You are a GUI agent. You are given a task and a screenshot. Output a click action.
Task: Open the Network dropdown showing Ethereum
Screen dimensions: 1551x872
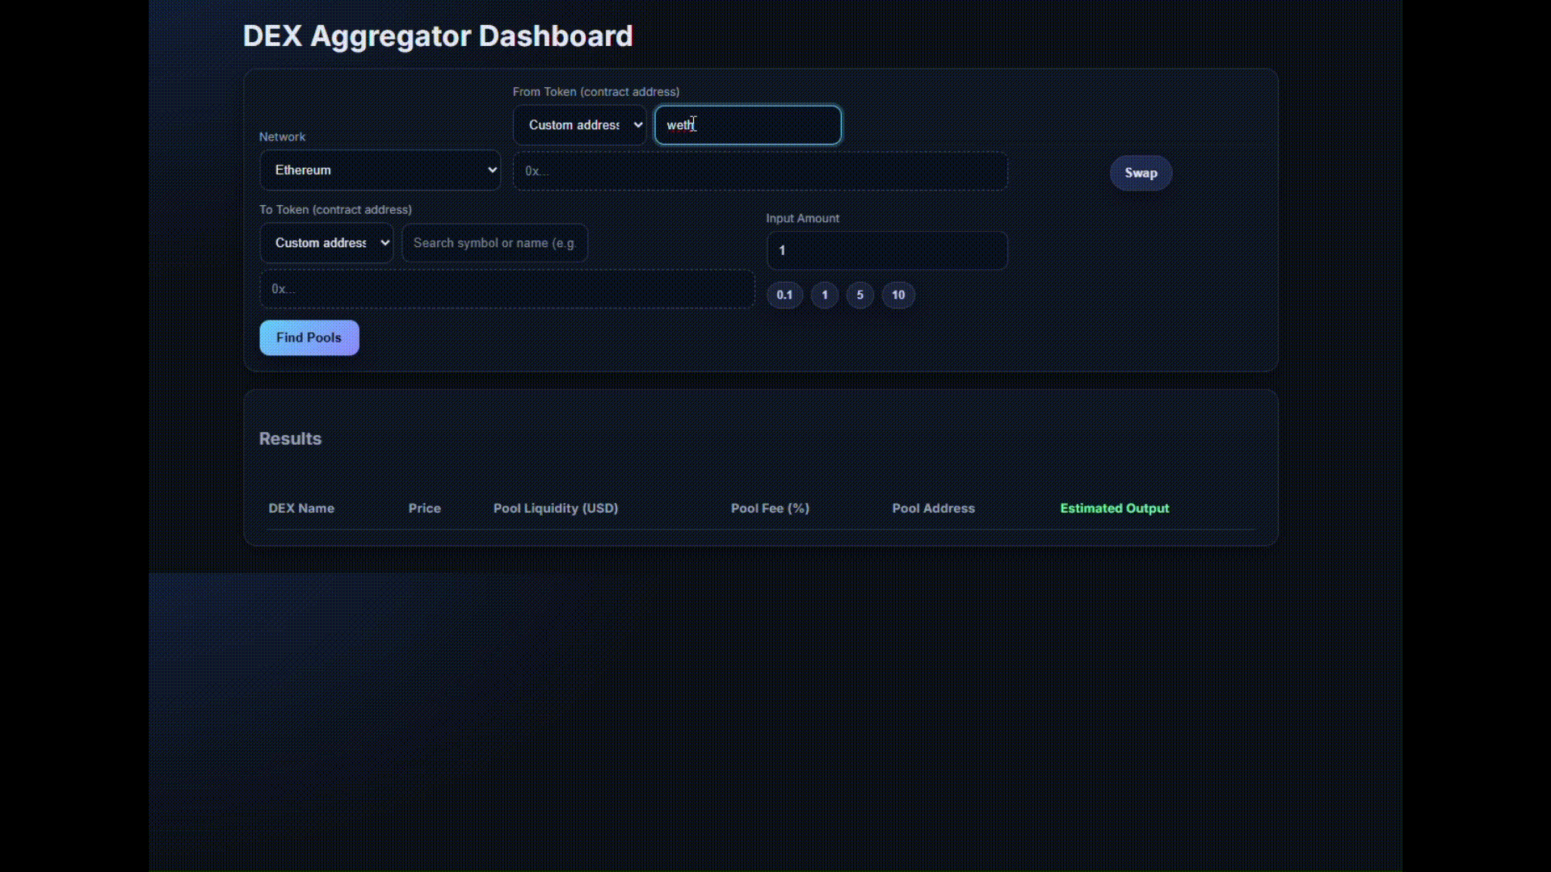(380, 170)
